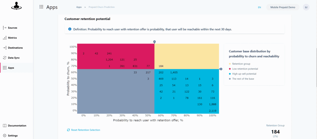Click Apps breadcrumb link
Image resolution: width=317 pixels, height=139 pixels.
79,7
